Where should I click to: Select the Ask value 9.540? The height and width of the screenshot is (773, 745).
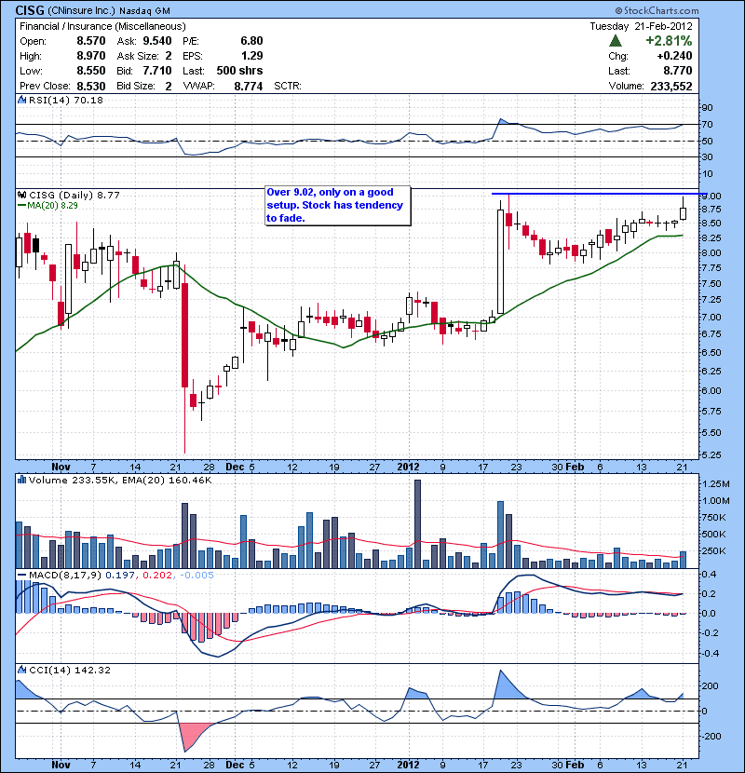pyautogui.click(x=157, y=41)
